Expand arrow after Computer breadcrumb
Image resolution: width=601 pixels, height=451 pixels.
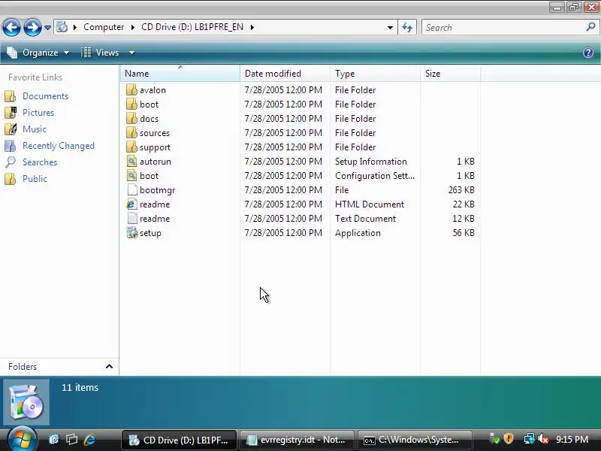click(133, 27)
